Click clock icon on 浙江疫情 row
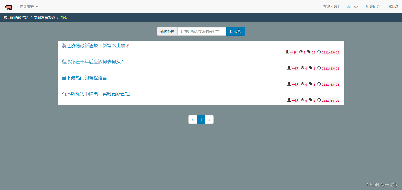Viewport: 402px width, 190px height. pos(319,52)
